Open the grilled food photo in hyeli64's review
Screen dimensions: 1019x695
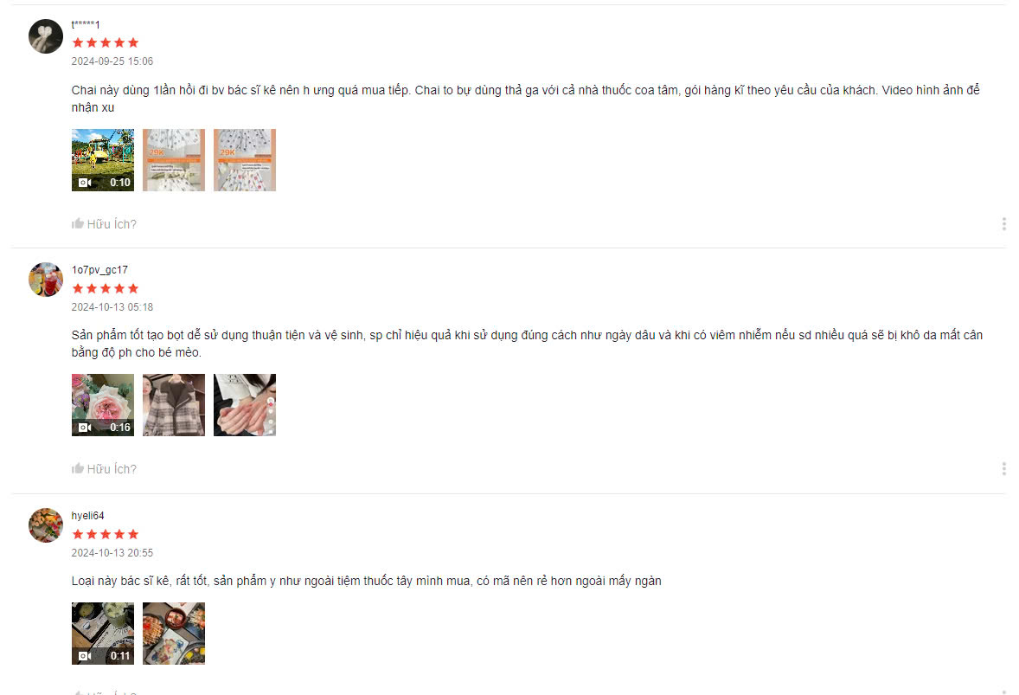(174, 634)
